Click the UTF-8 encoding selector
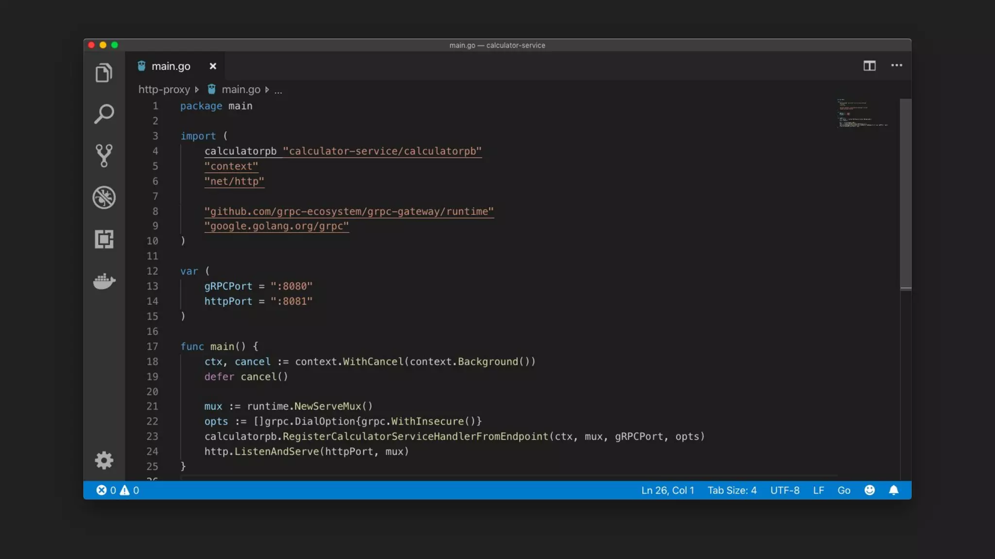Screen dimensions: 995x559 (785, 490)
